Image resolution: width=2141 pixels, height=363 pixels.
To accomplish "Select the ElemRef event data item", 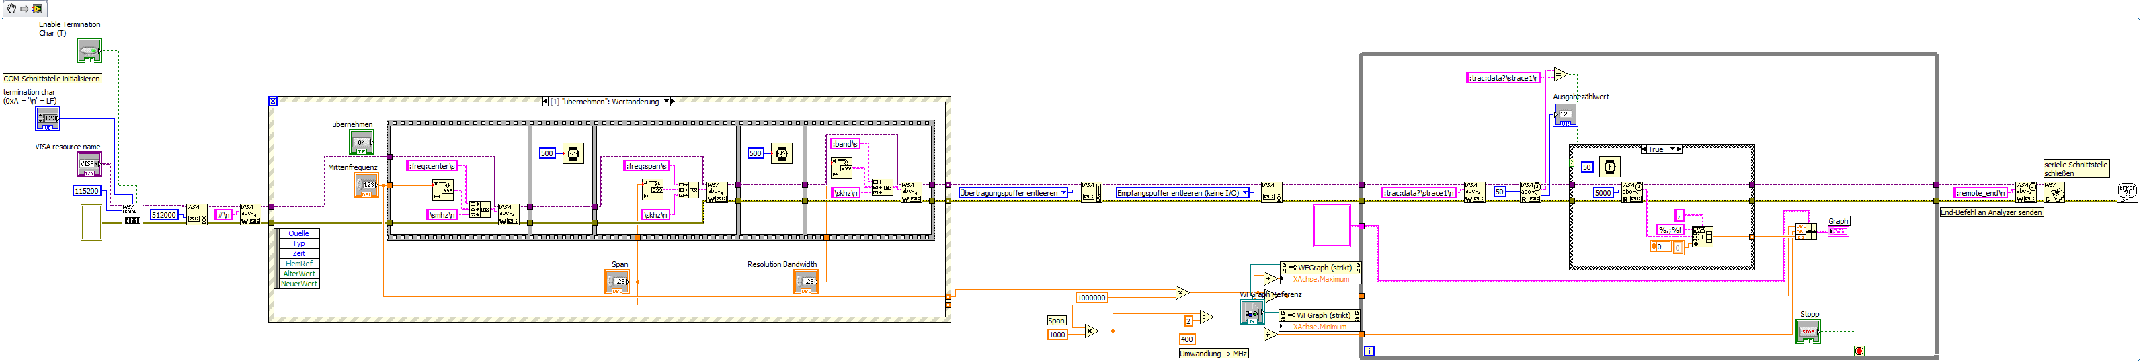I will tap(299, 264).
